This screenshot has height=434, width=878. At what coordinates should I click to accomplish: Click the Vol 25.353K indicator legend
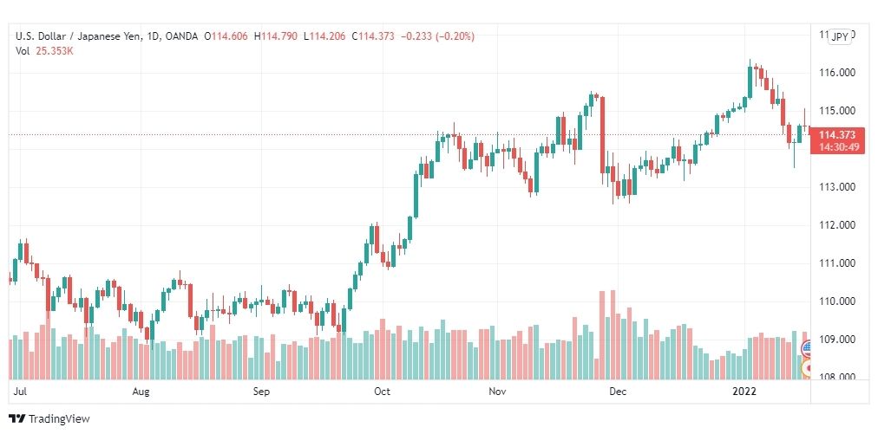pos(45,51)
